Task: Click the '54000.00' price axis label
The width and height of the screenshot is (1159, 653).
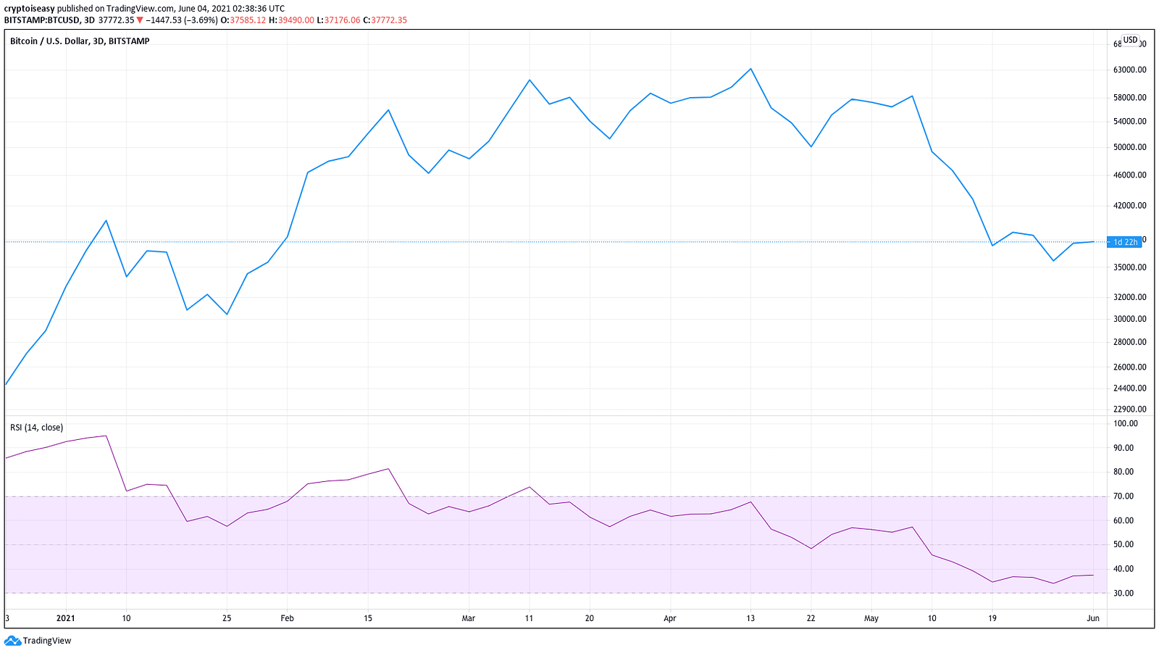Action: point(1130,122)
